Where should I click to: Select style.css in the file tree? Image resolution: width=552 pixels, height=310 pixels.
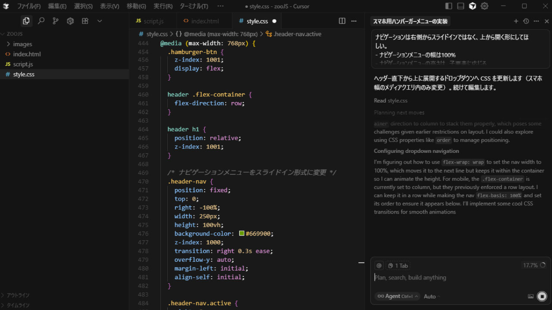[x=64, y=74]
